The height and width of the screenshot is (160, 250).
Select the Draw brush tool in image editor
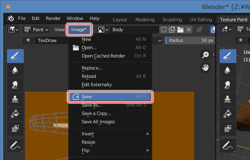15,56
